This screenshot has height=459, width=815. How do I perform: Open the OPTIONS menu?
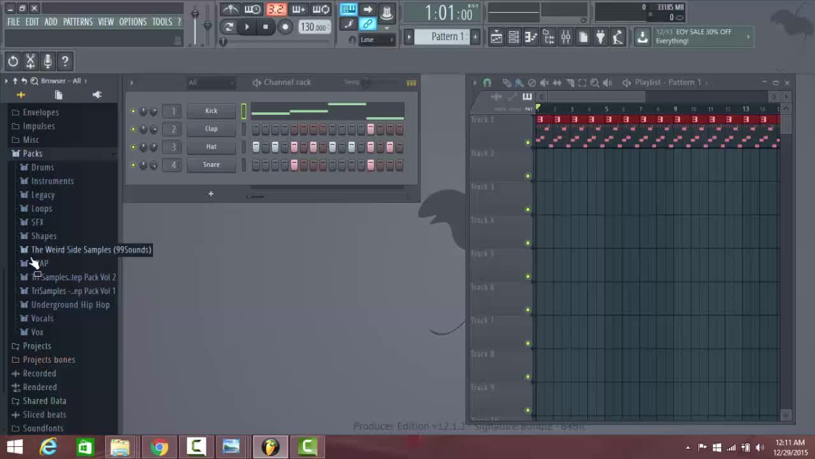(x=132, y=21)
